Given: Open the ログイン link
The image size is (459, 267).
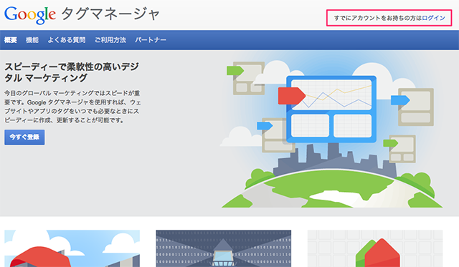Looking at the screenshot, I should [433, 18].
